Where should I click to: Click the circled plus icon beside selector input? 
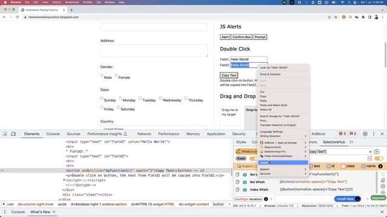[377, 151]
